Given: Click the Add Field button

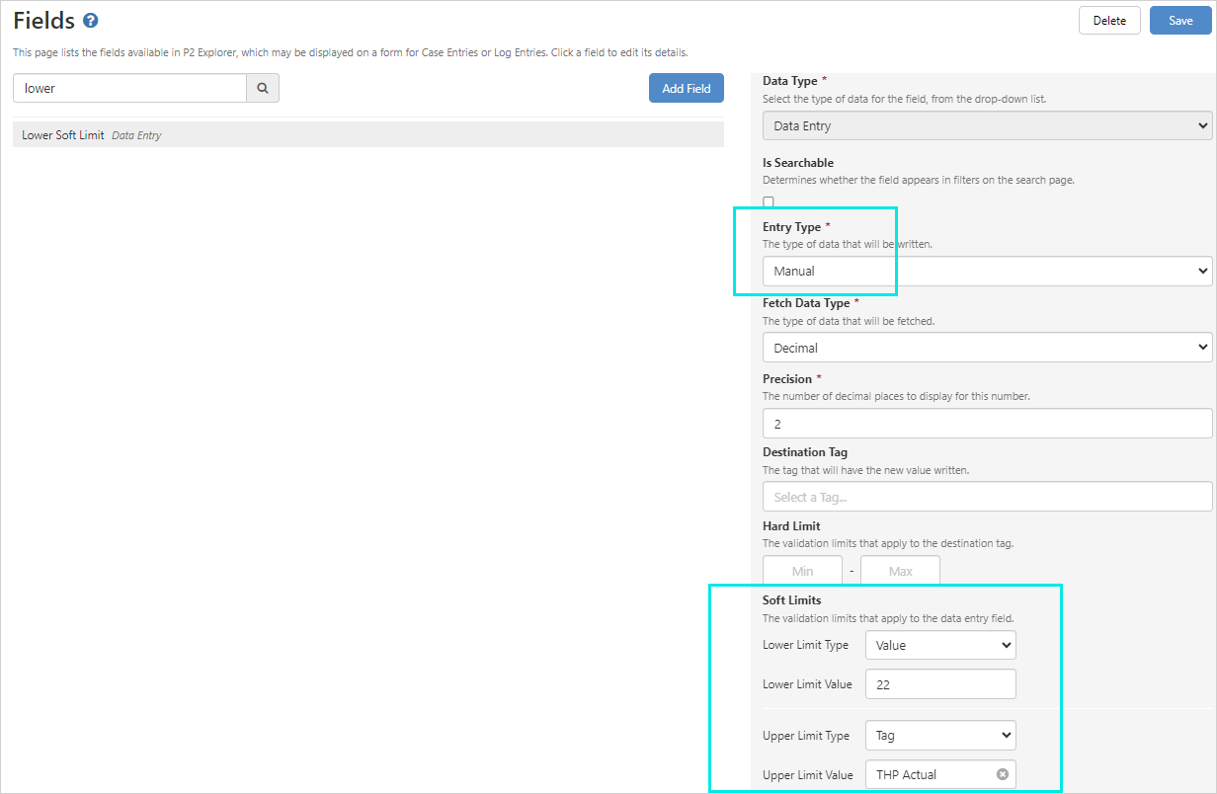Looking at the screenshot, I should tap(687, 88).
